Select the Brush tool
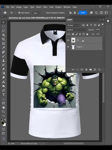Image resolution: width=112 pixels, height=150 pixels. pyautogui.click(x=3, y=56)
